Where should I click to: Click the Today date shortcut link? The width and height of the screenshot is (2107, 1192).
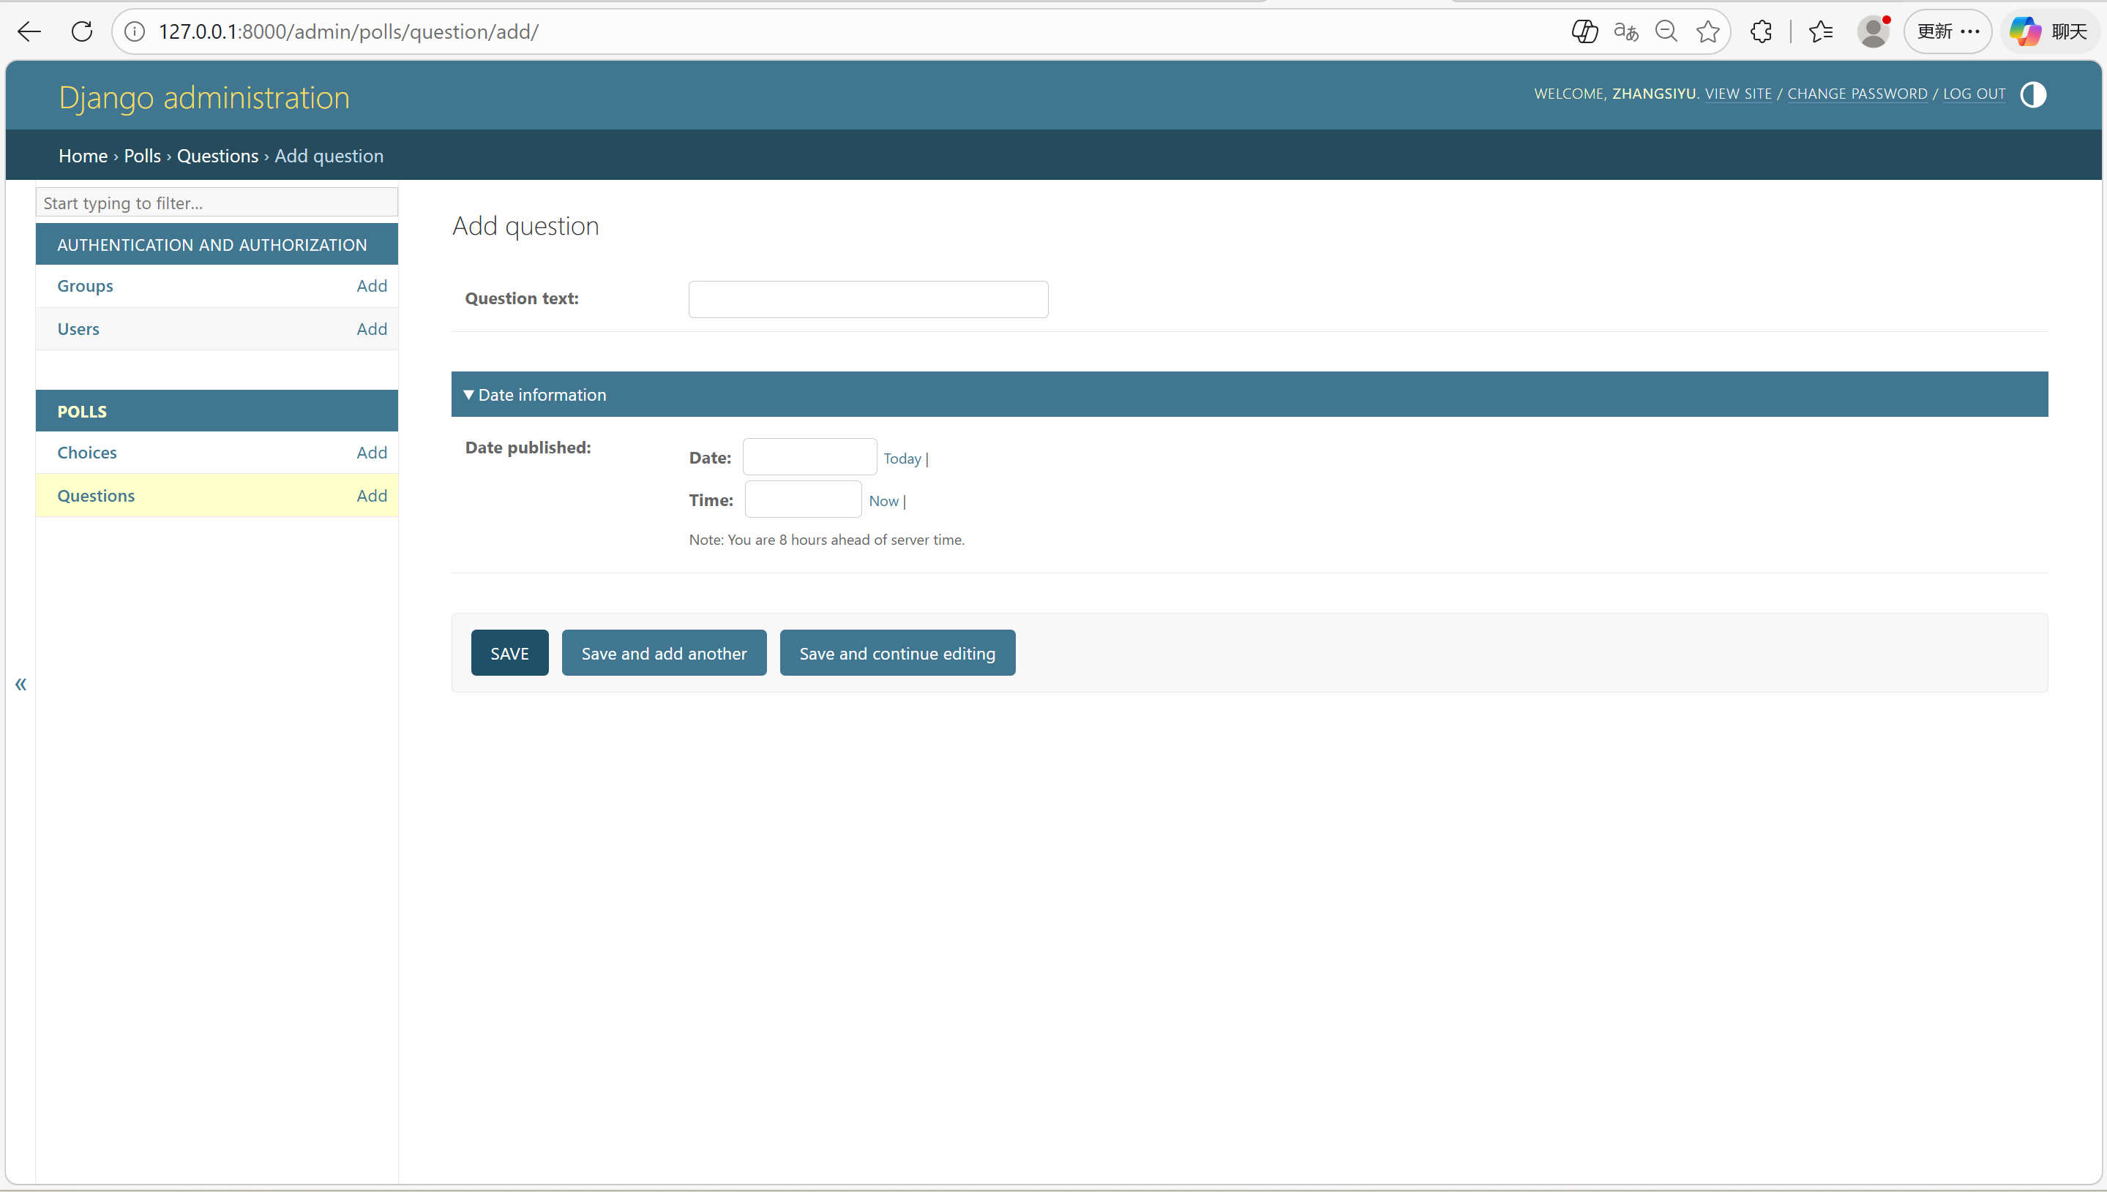tap(902, 459)
